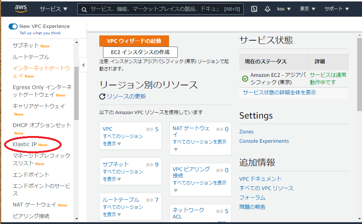Open the サポート dropdown menu
This screenshot has height=224, width=362.
point(337,9)
